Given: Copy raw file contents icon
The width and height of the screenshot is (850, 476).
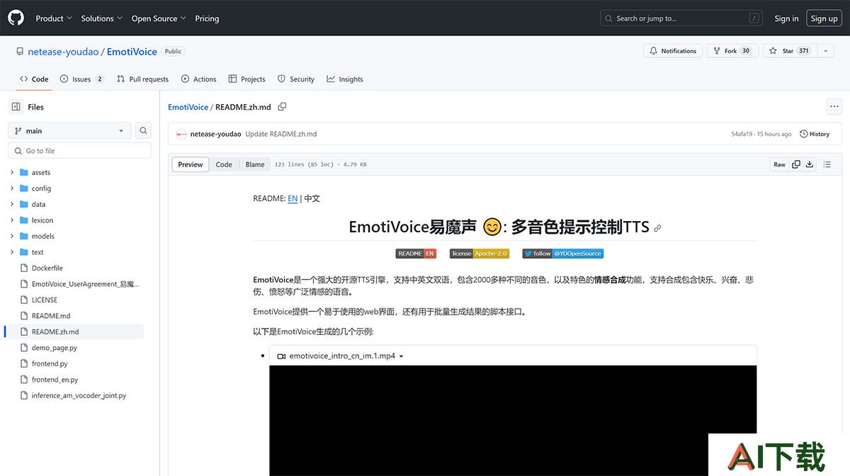Looking at the screenshot, I should click(x=796, y=164).
